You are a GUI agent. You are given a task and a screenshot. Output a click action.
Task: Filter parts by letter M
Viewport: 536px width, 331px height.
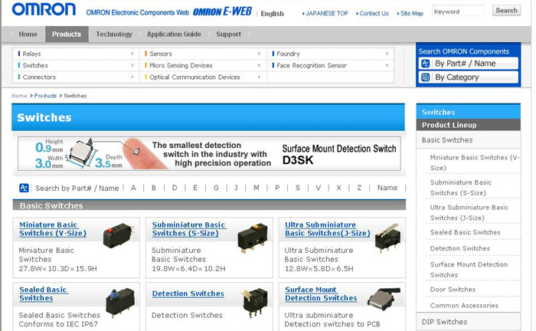coord(256,188)
